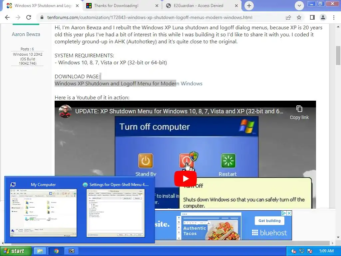Bookmark this page with the star

coord(299,17)
